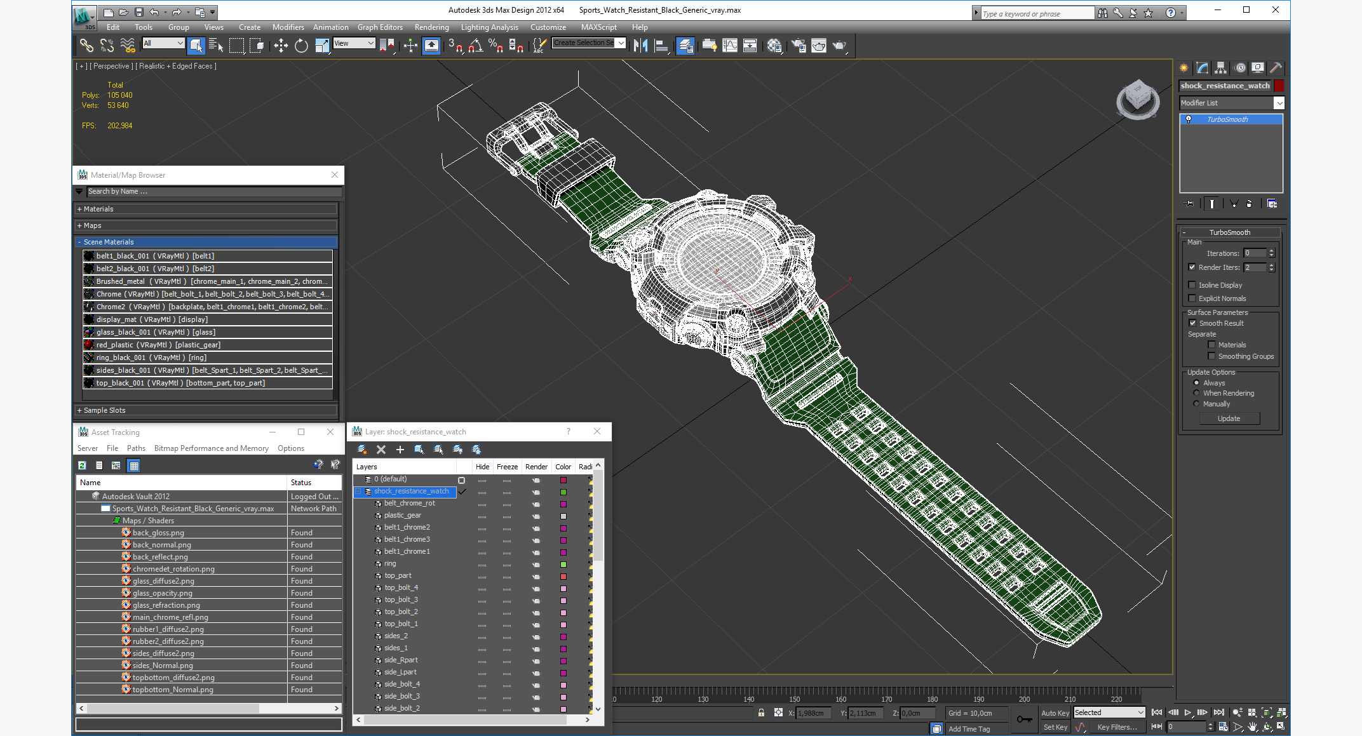Open the Material Editor icon
This screenshot has width=1362, height=736.
[x=774, y=45]
